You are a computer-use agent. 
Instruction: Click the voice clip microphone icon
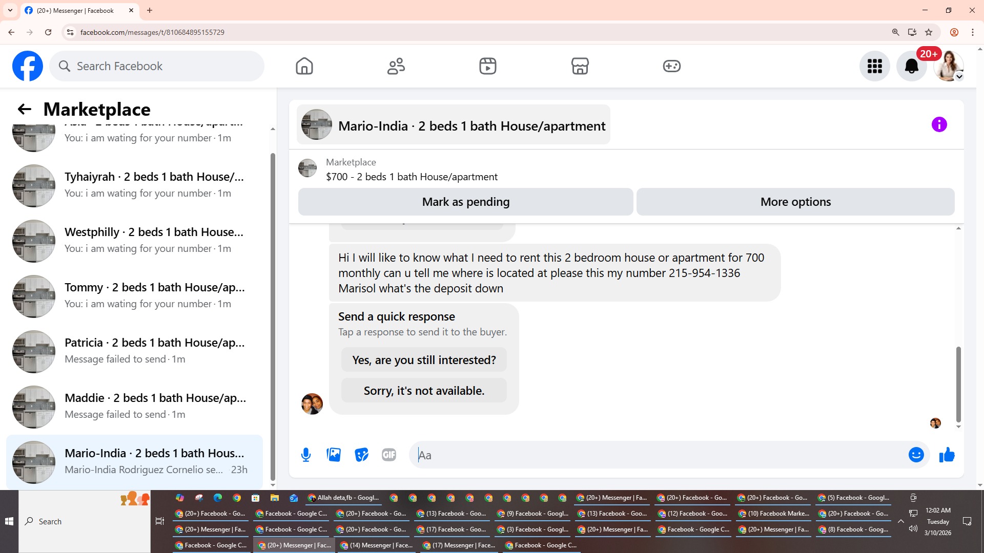(306, 455)
